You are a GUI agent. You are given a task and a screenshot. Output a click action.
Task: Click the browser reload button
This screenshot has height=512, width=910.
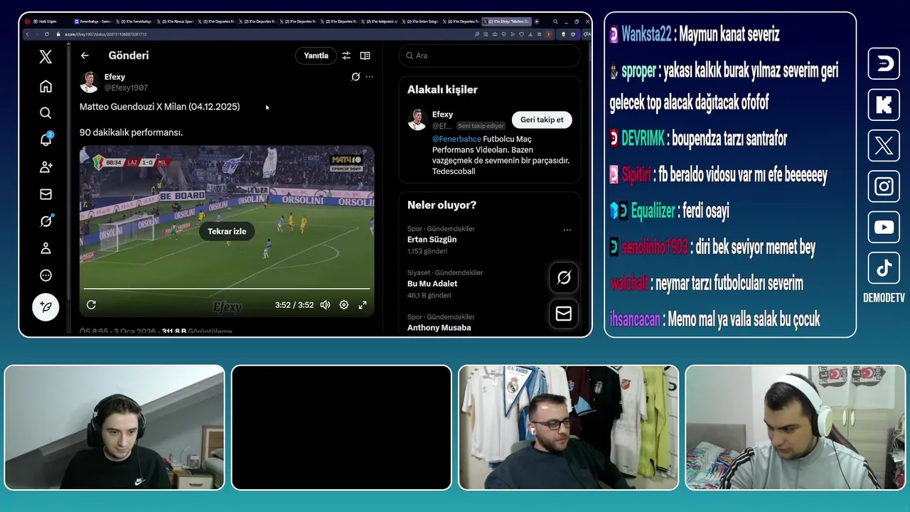(47, 34)
